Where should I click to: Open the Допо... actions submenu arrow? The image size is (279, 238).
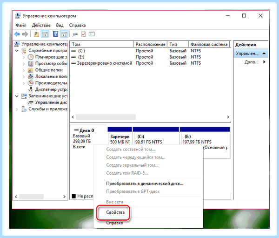264,62
